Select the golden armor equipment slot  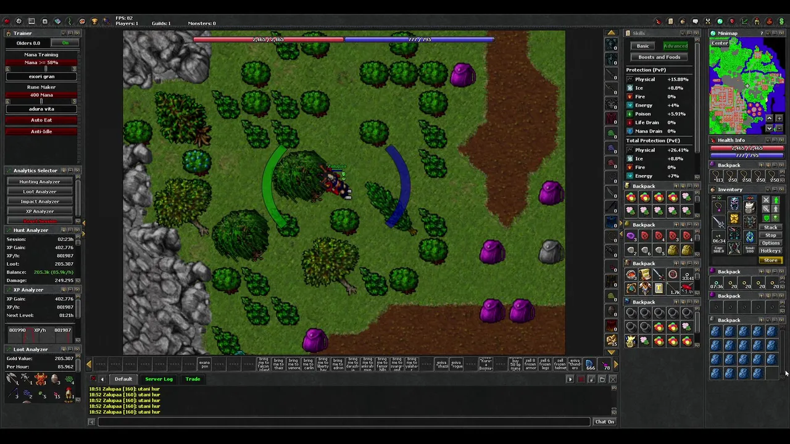(734, 218)
